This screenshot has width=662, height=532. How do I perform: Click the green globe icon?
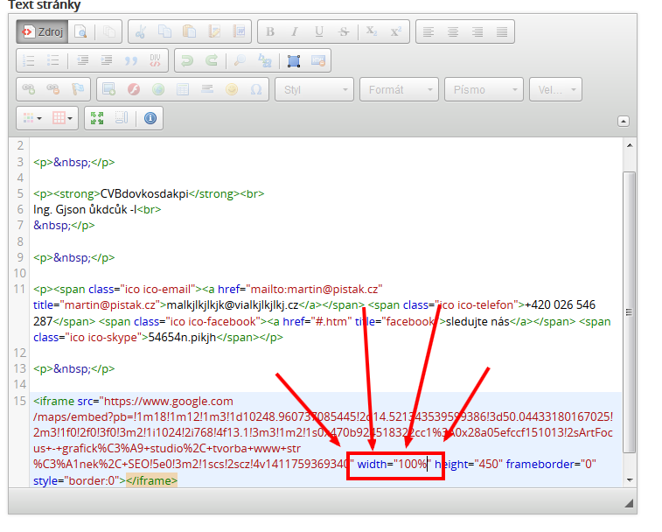point(158,89)
